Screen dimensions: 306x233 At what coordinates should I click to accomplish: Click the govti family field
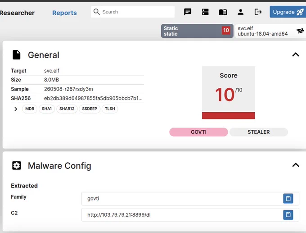(190, 199)
